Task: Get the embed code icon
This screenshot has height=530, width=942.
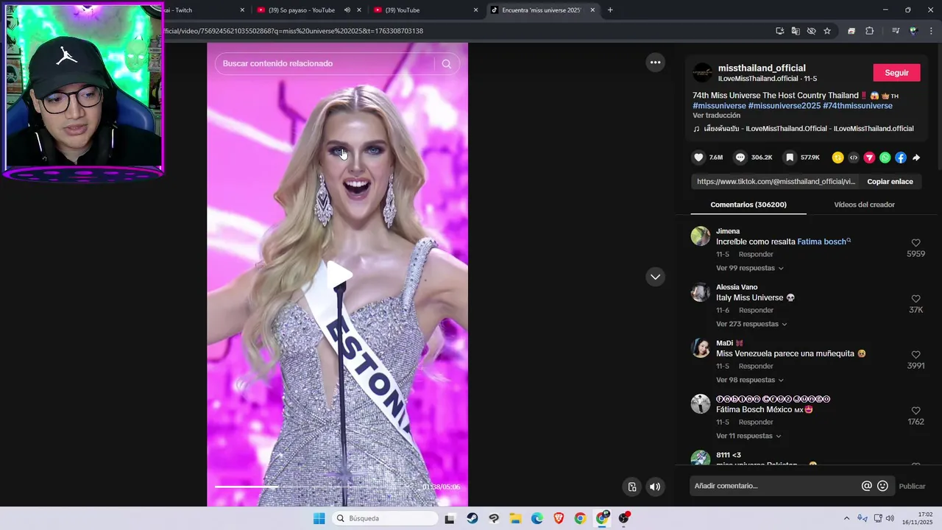Action: [854, 158]
